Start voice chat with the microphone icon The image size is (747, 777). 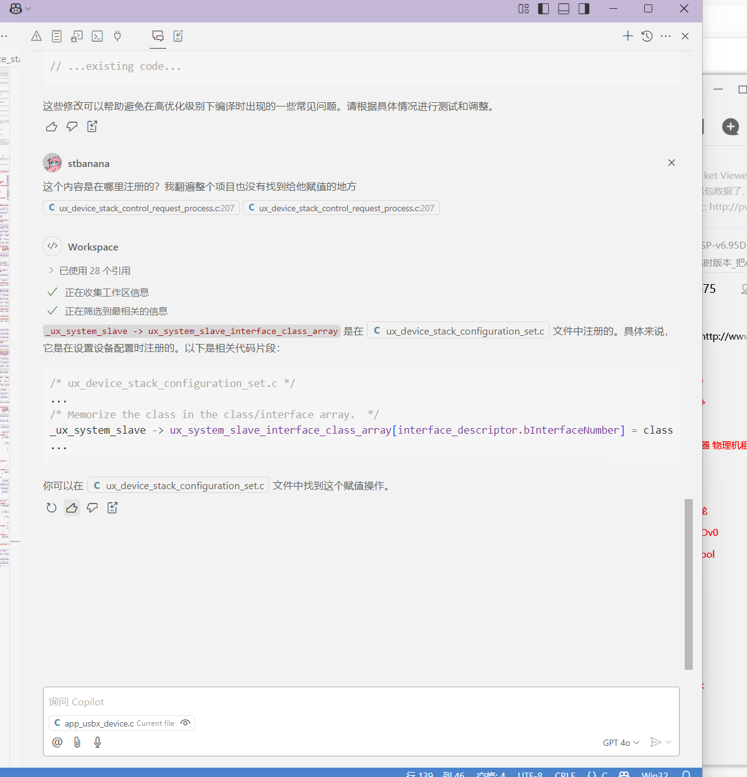click(x=97, y=742)
